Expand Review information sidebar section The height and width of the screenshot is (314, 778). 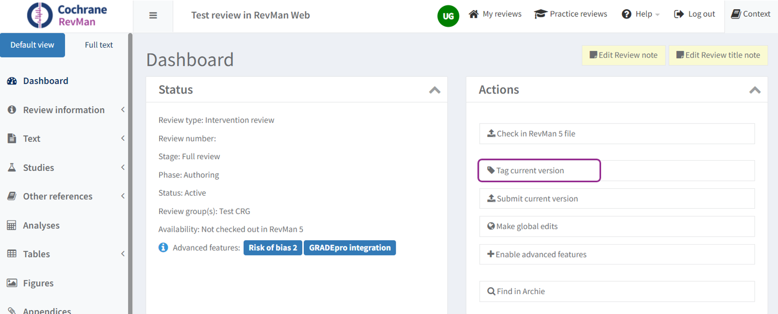[64, 110]
